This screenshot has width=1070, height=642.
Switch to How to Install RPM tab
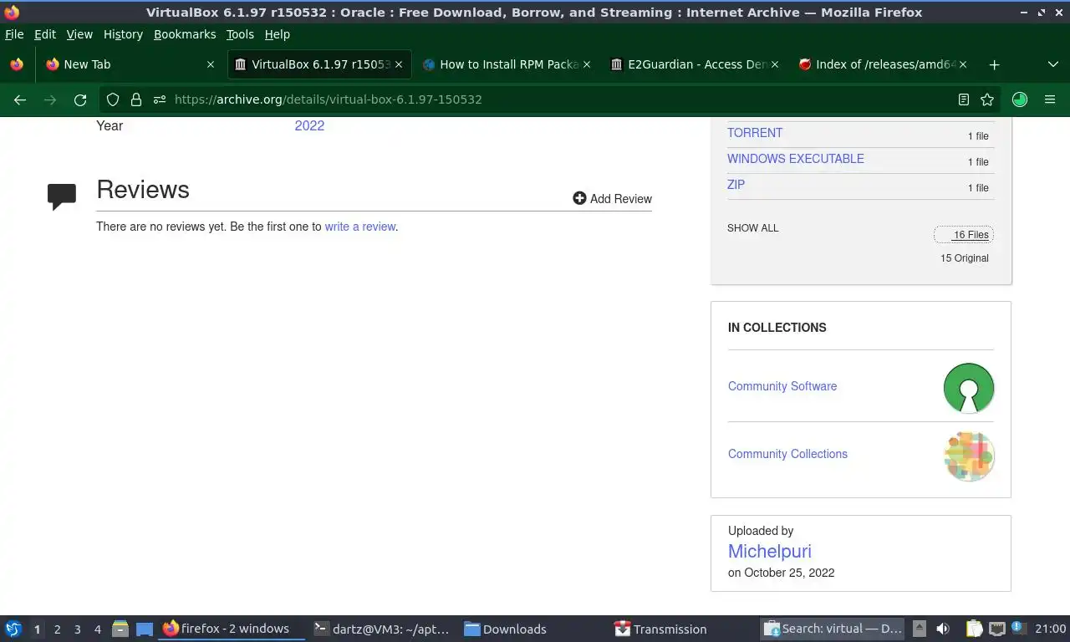[x=506, y=64]
